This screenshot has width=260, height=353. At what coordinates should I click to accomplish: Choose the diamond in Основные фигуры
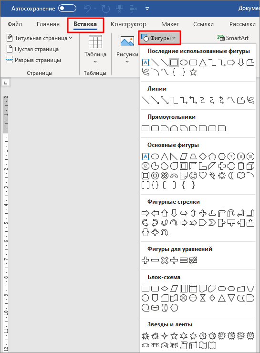click(203, 156)
